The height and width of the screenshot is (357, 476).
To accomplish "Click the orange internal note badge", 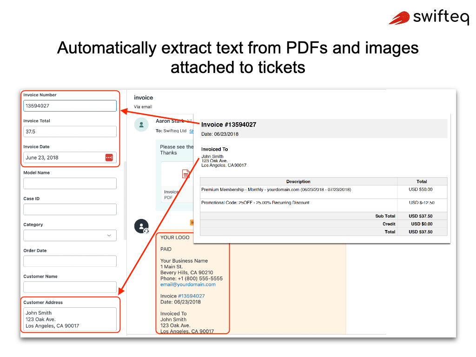I will (x=193, y=222).
